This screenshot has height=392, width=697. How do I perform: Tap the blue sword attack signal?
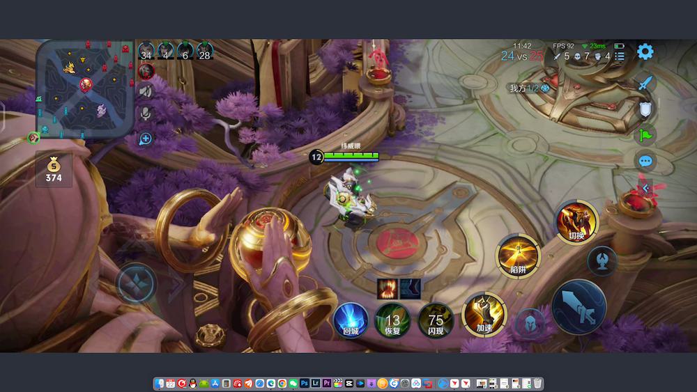click(x=645, y=83)
